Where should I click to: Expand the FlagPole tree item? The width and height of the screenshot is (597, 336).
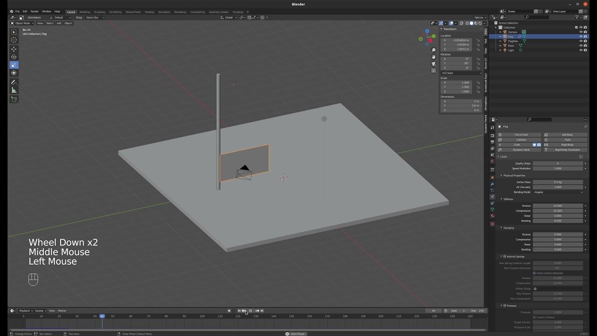(x=501, y=41)
